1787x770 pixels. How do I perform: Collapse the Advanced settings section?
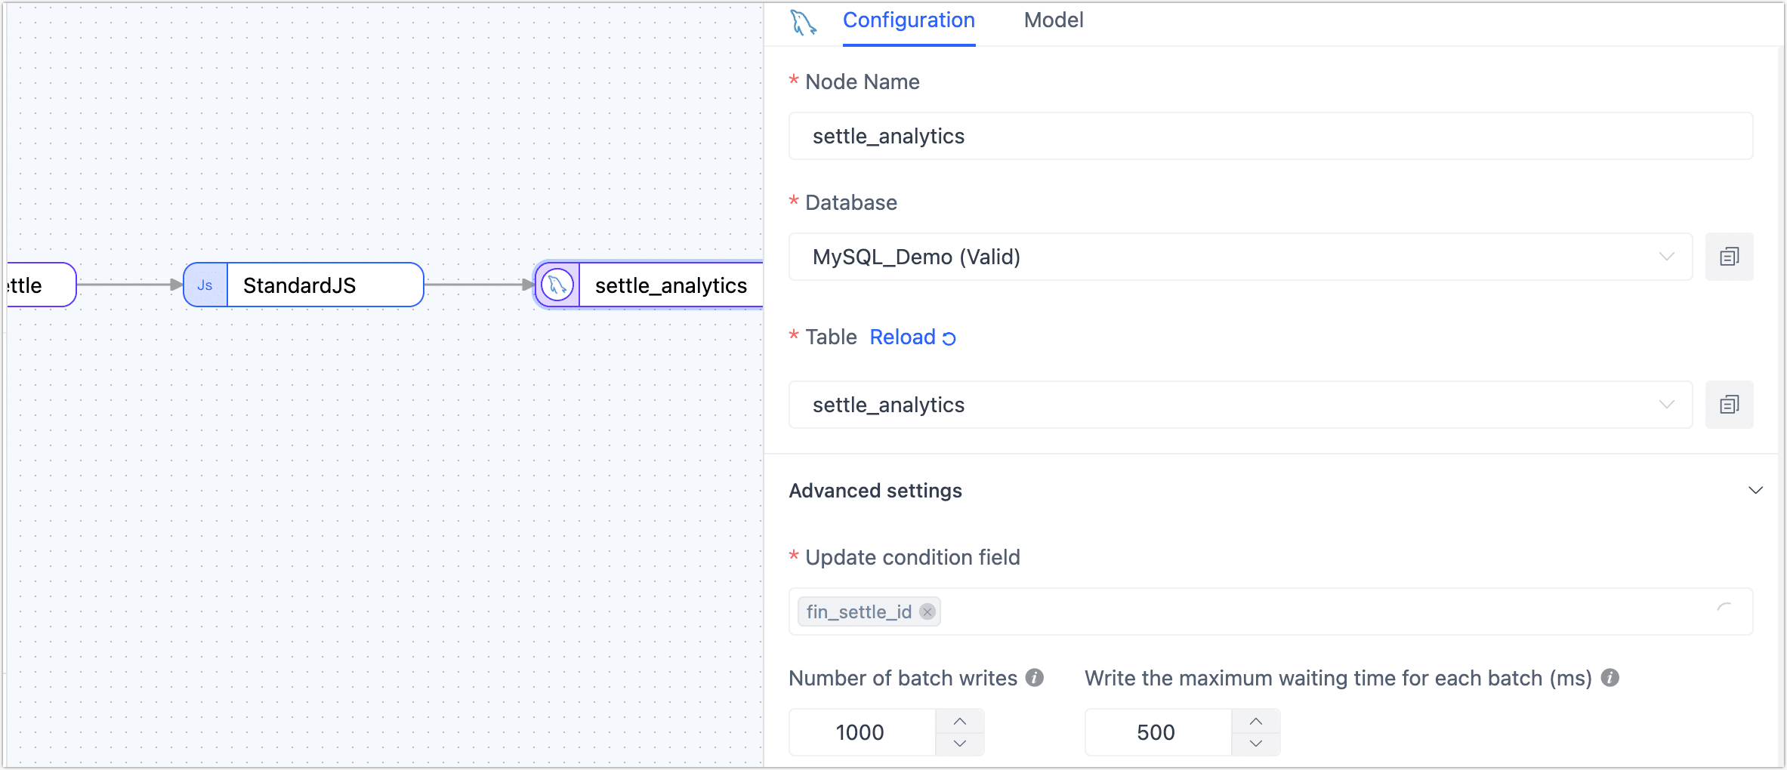click(x=1755, y=491)
